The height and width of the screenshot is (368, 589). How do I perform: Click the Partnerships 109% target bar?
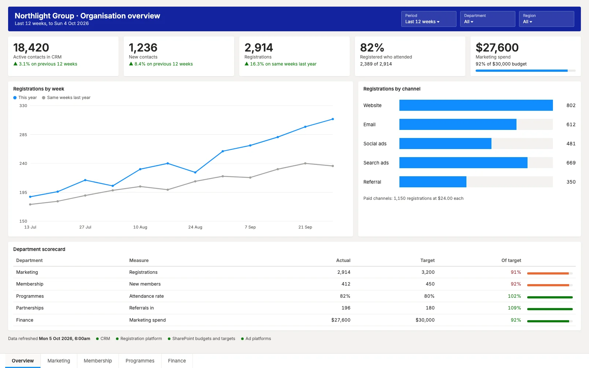pyautogui.click(x=550, y=309)
